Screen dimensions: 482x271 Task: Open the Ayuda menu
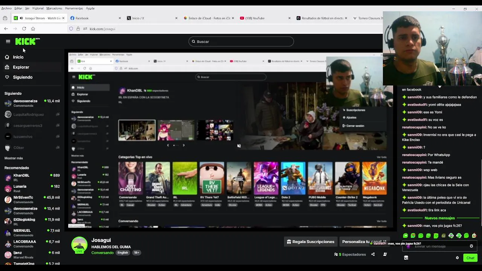(90, 8)
